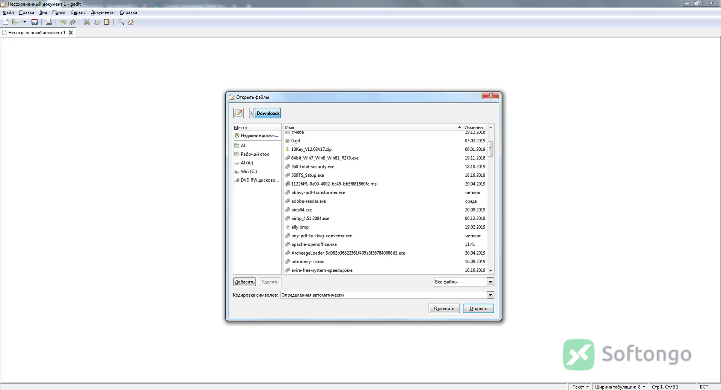721x390 pixels.
Task: Select the file aida64.exe
Action: tap(386, 210)
